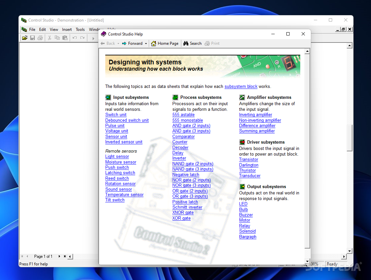Viewport: 371px width, 280px height.
Task: Open the Insert menu
Action: pos(67,30)
